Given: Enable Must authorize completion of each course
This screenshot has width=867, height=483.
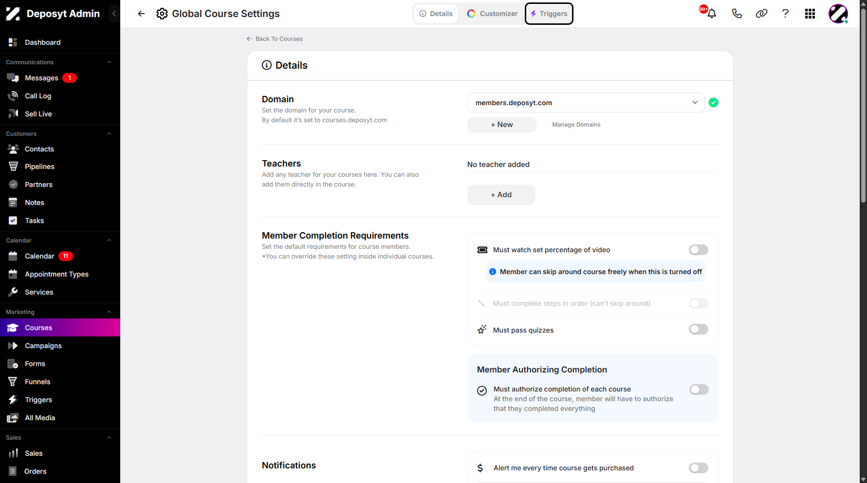Looking at the screenshot, I should pos(699,390).
